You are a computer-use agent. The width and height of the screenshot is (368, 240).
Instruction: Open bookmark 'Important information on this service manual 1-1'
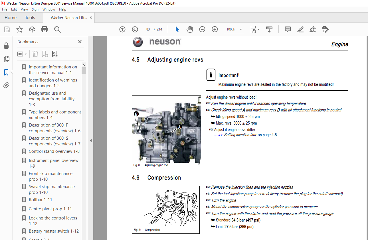point(53,70)
